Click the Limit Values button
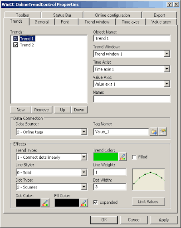The height and width of the screenshot is (228, 181). click(x=148, y=202)
